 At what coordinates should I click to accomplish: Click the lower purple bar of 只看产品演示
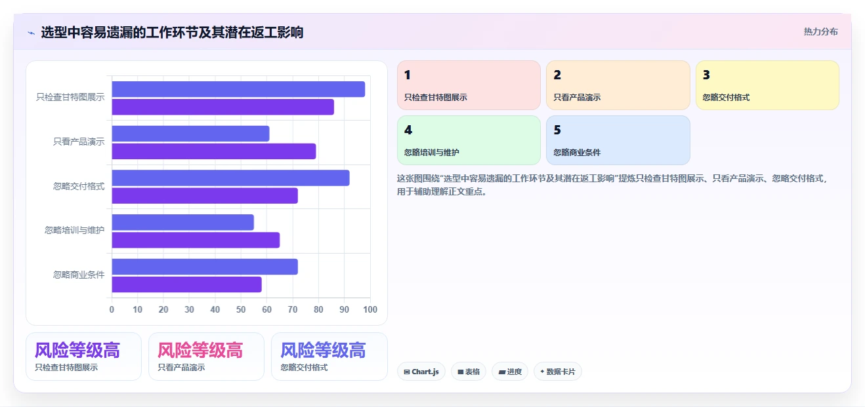(x=214, y=151)
